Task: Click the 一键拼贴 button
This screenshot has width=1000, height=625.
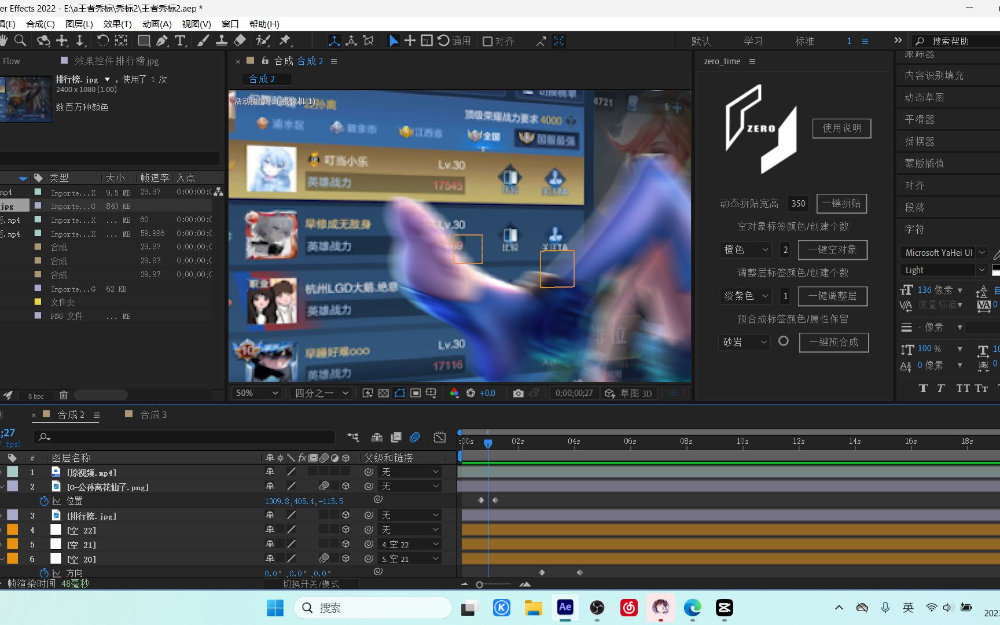Action: [x=841, y=203]
